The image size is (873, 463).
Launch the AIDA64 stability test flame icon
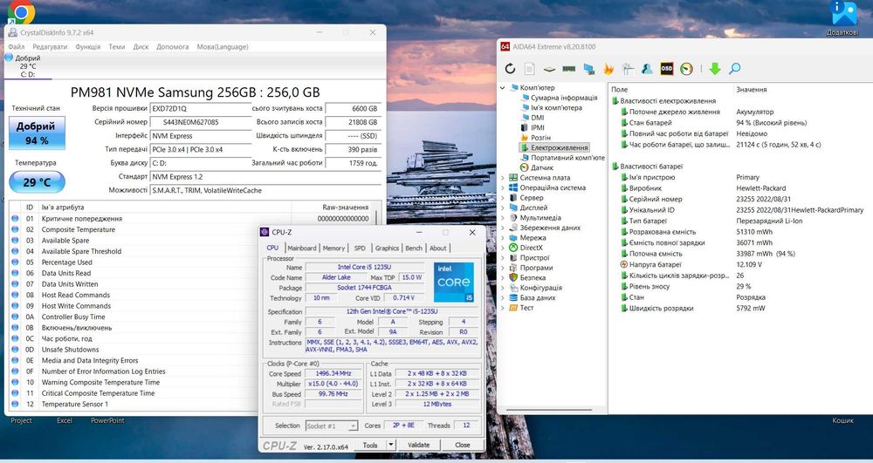(608, 68)
